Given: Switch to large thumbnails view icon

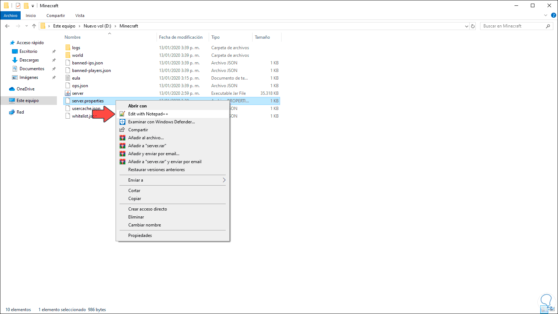Looking at the screenshot, I should 553,310.
